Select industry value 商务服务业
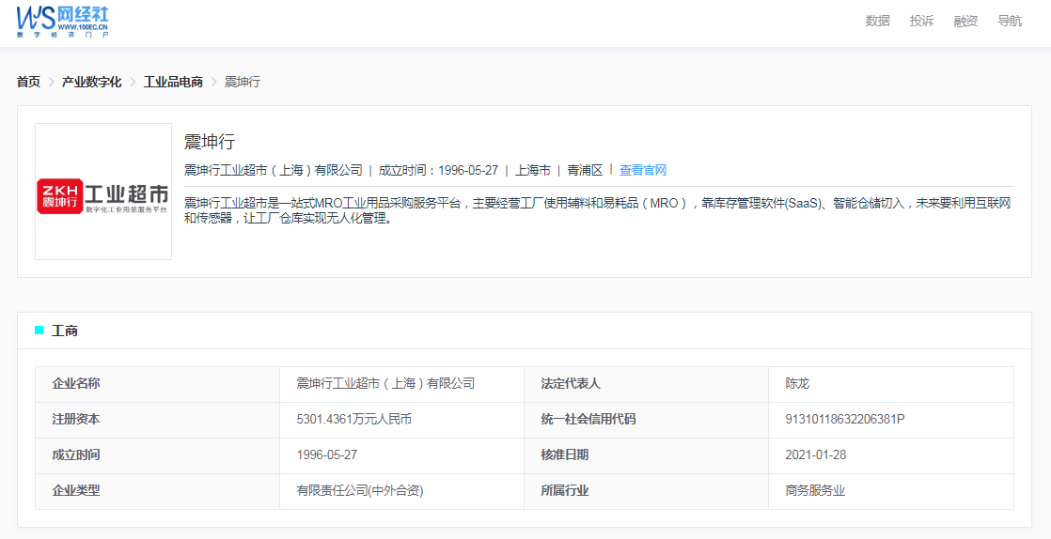 [815, 491]
